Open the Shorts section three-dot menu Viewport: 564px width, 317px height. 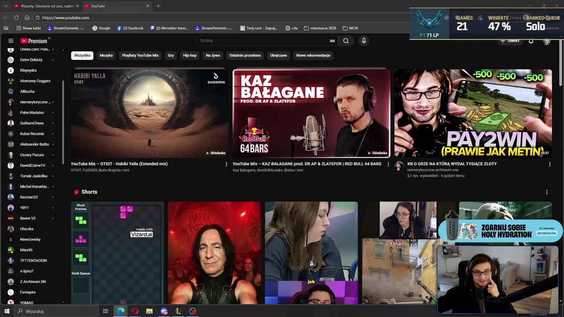pyautogui.click(x=547, y=192)
